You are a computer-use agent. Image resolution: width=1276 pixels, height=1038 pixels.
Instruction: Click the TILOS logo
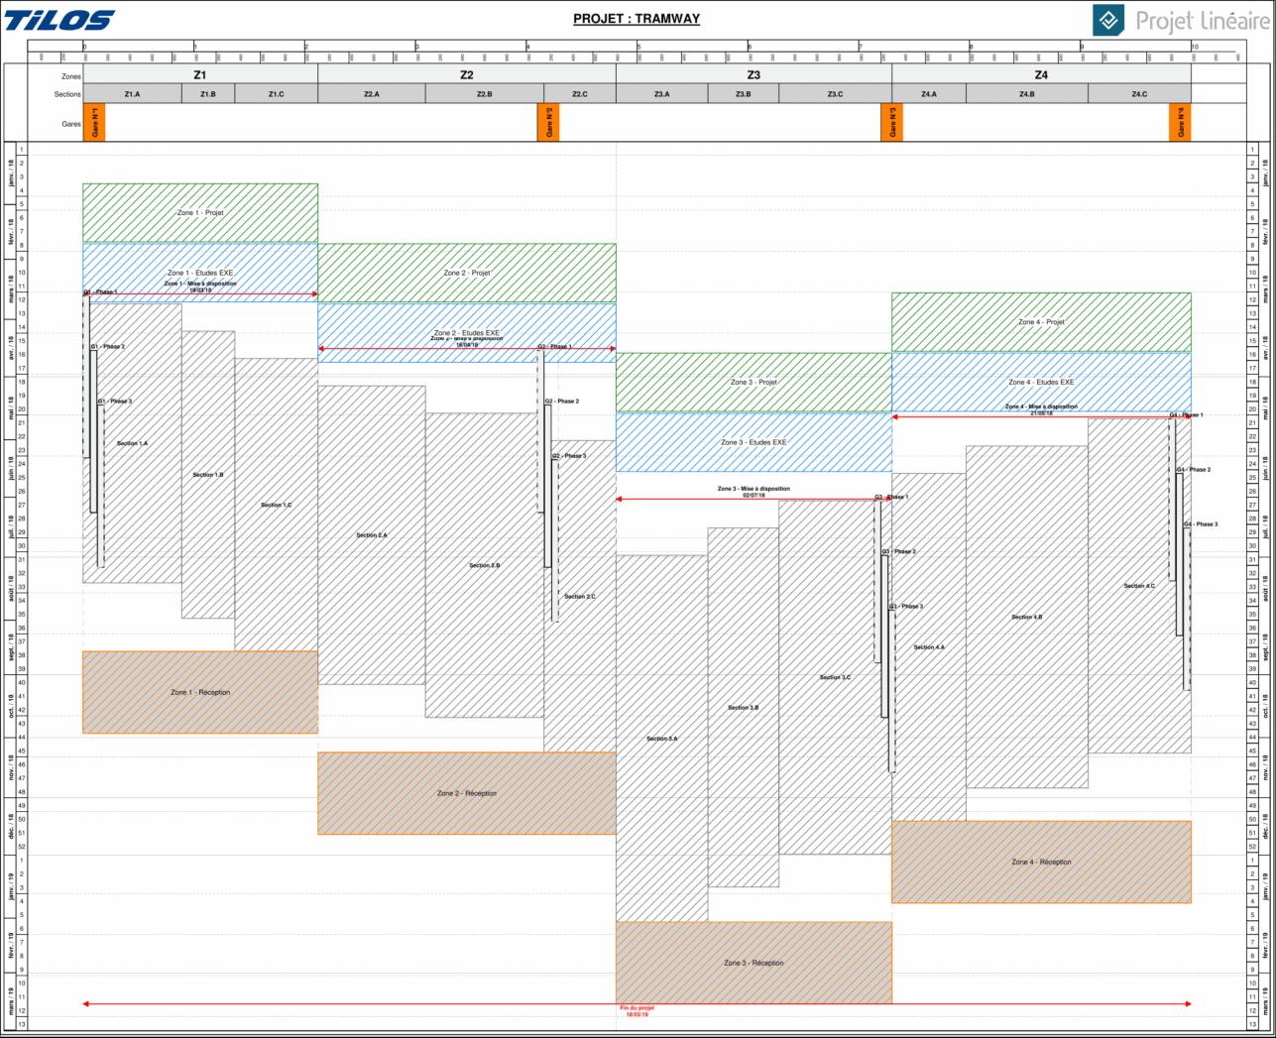click(59, 20)
